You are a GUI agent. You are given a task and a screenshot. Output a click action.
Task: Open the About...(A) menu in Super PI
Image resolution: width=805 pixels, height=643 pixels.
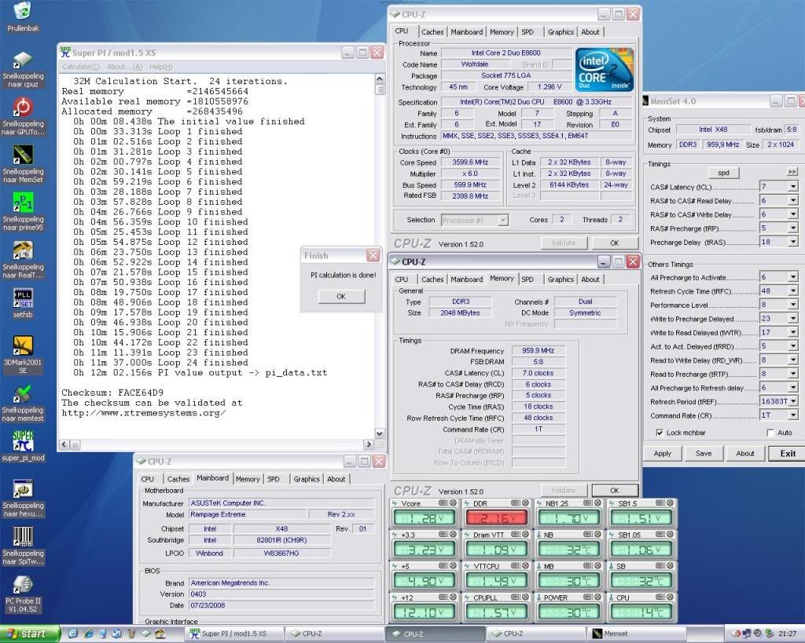point(124,67)
